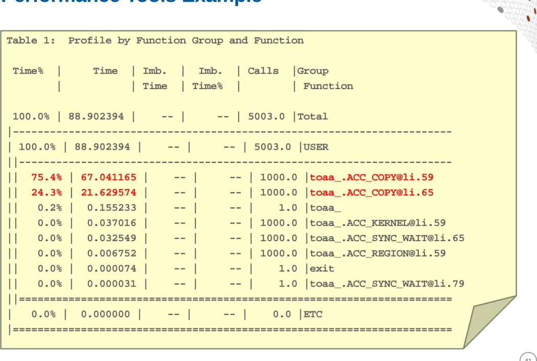
Task: Click the red value 24.3%
Action: 47,193
